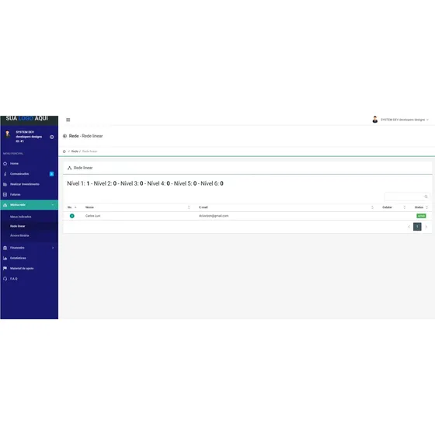Image resolution: width=435 pixels, height=435 pixels.
Task: Expand the Financeiro menu chevron
Action: tap(53, 248)
